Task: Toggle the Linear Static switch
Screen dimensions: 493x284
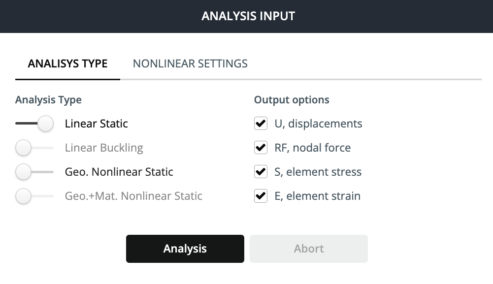Action: [x=34, y=124]
